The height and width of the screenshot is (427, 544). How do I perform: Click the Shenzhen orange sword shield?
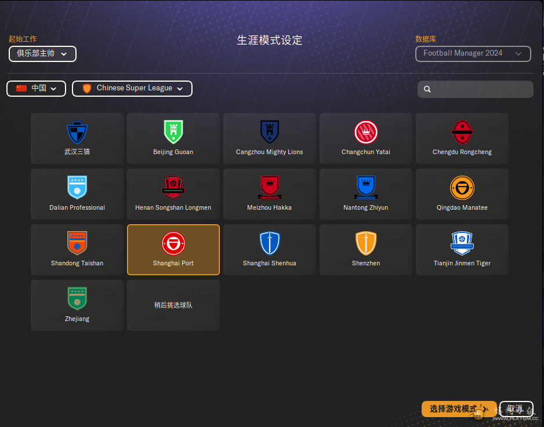coord(366,243)
